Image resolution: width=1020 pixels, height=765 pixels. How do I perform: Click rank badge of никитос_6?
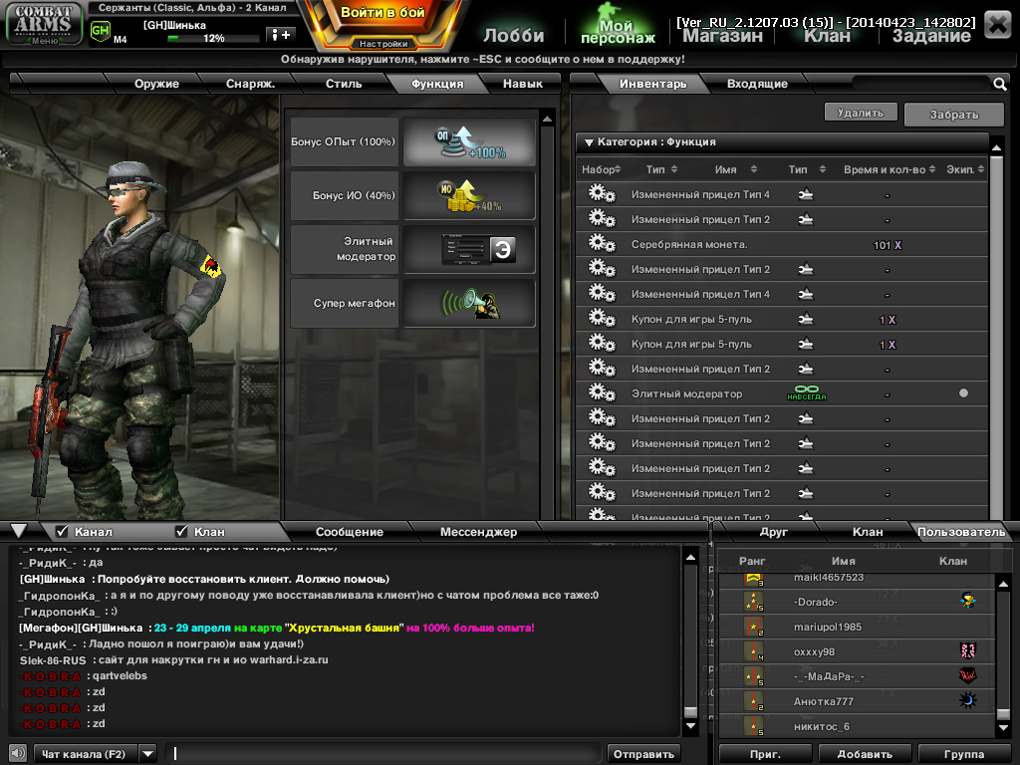754,726
